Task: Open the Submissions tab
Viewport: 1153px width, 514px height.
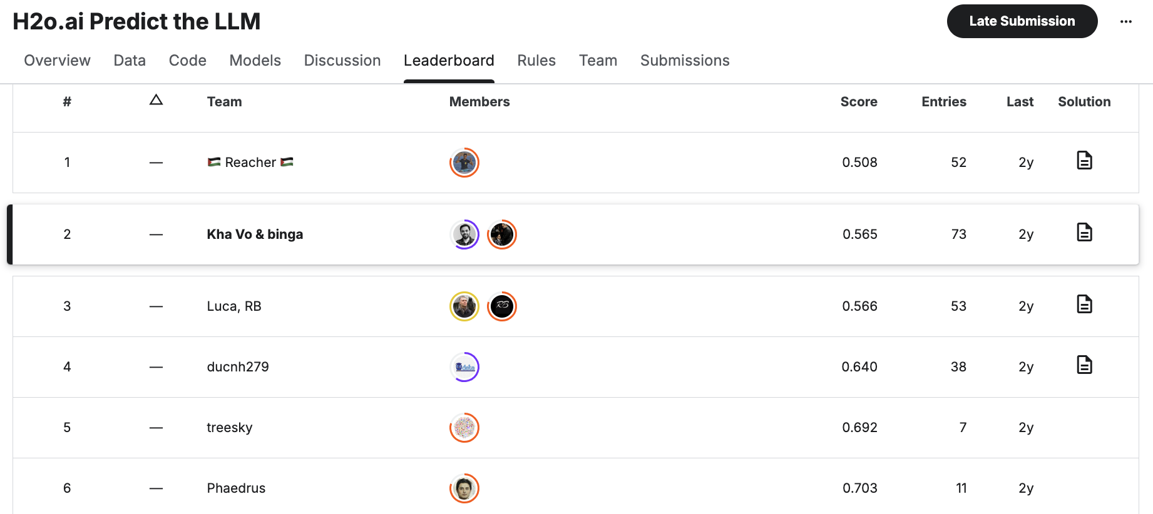Action: click(685, 61)
